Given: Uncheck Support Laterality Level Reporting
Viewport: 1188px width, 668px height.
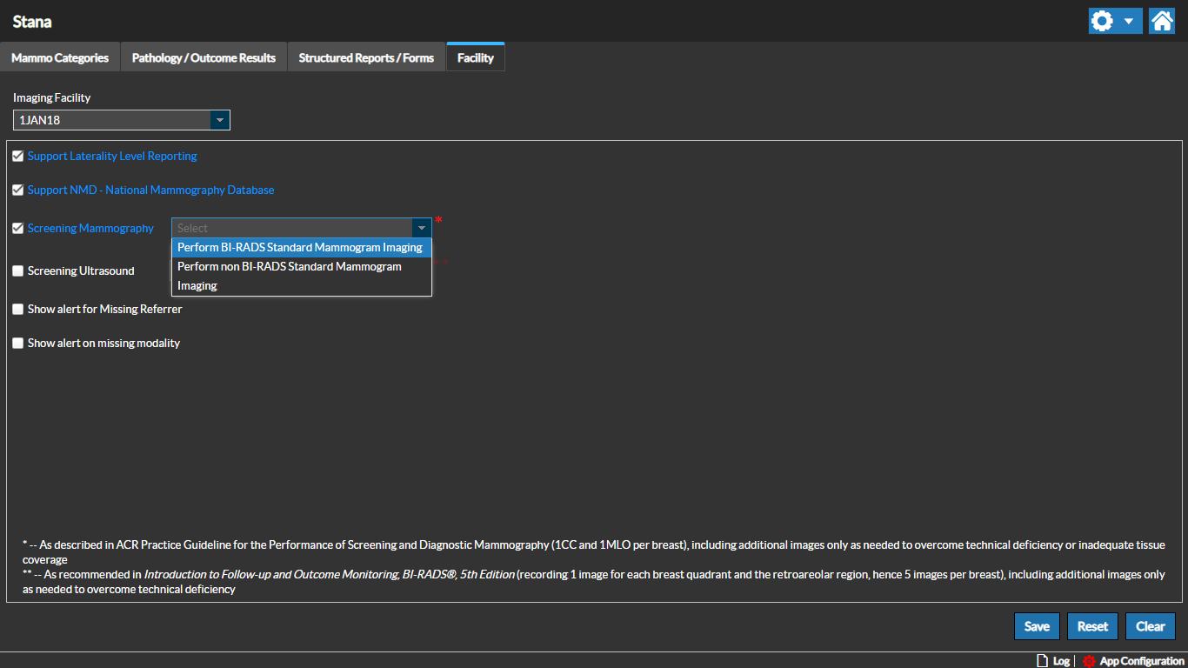Looking at the screenshot, I should point(18,157).
